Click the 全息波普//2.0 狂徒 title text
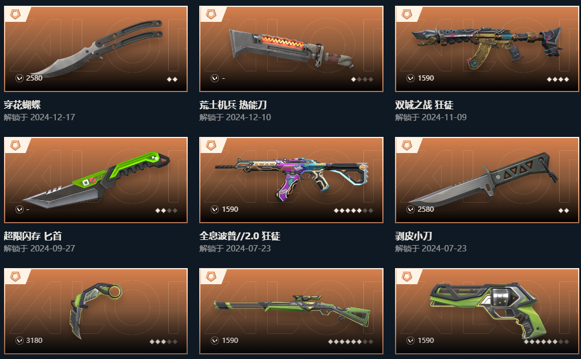 pyautogui.click(x=240, y=236)
